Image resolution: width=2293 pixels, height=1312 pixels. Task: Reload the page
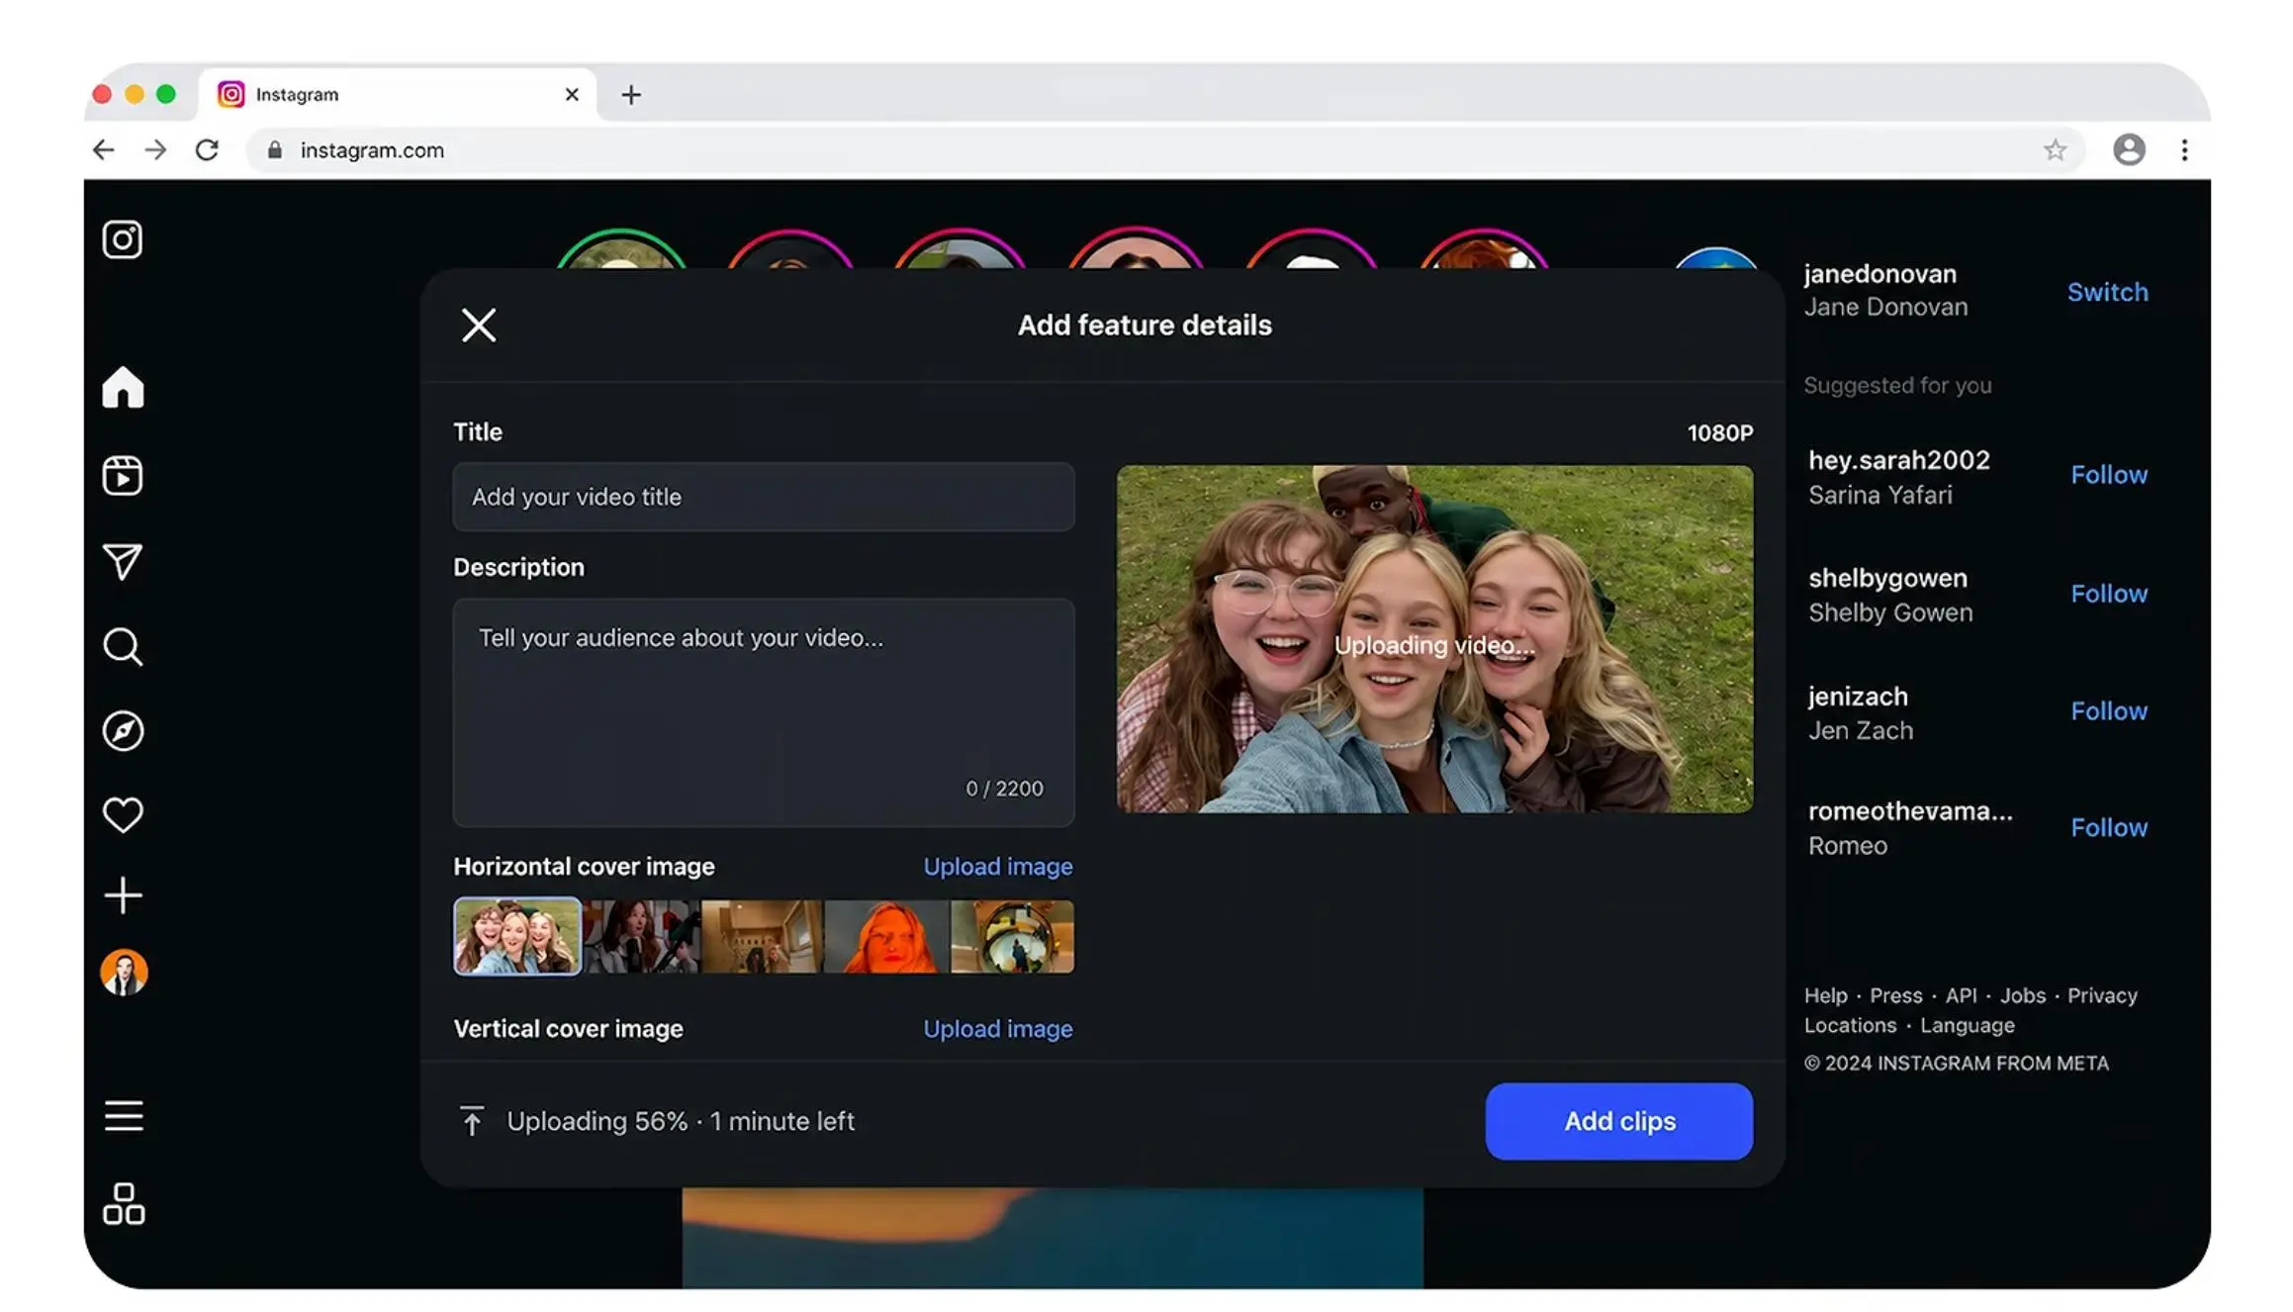(x=207, y=149)
